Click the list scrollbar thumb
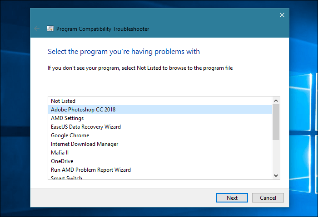 [276, 122]
